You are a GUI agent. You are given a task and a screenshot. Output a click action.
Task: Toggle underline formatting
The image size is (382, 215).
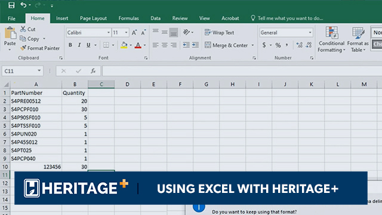(x=88, y=45)
